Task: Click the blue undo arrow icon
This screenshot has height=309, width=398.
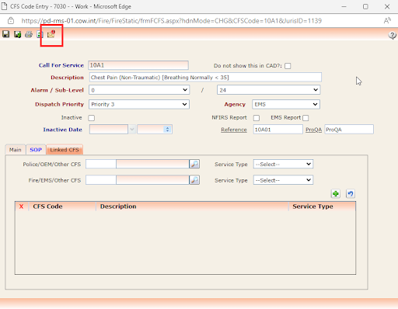Action: coord(351,193)
